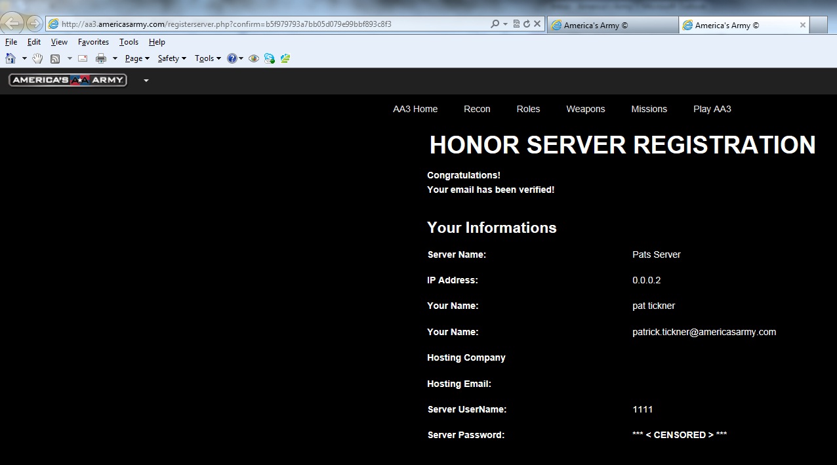Image resolution: width=837 pixels, height=465 pixels.
Task: Go forward with the browser Forward arrow
Action: (34, 24)
